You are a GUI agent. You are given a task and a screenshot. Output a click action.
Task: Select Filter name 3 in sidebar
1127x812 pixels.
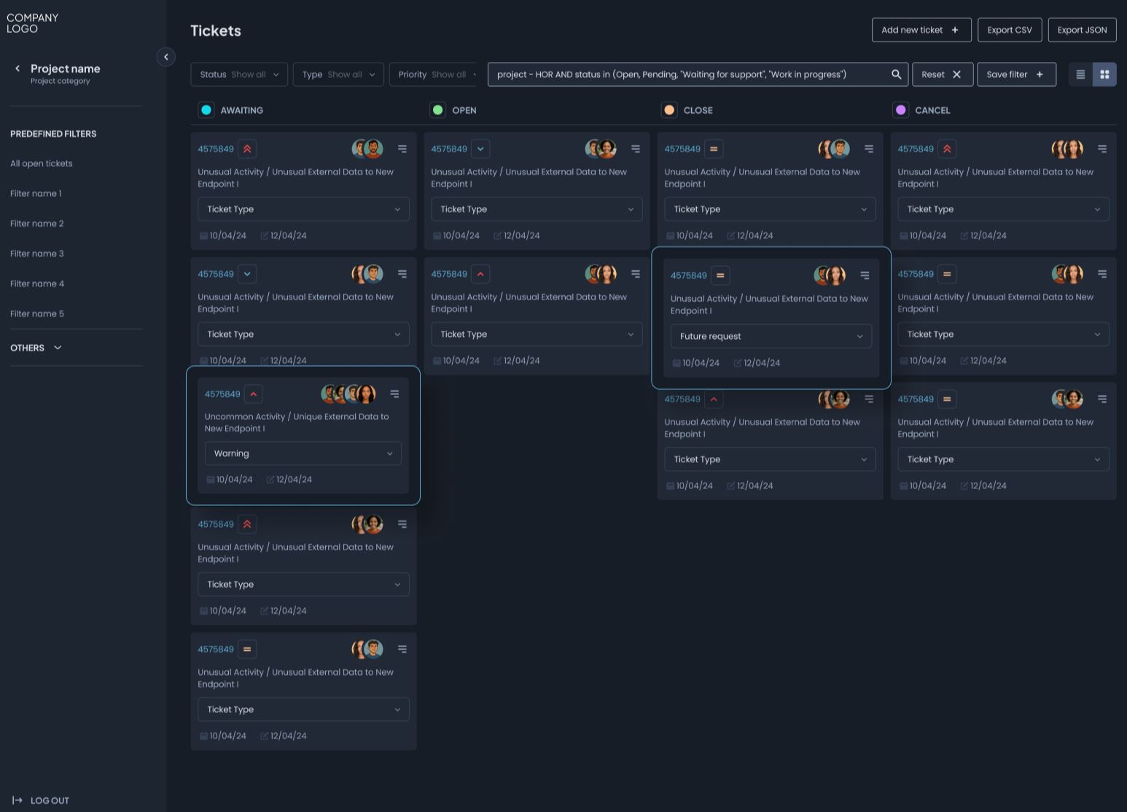click(37, 254)
